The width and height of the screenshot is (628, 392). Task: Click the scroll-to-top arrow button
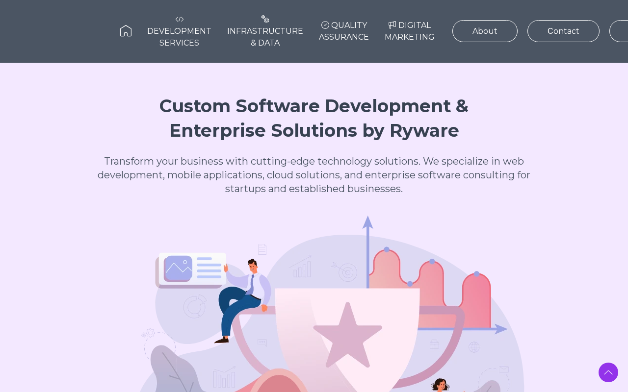608,372
